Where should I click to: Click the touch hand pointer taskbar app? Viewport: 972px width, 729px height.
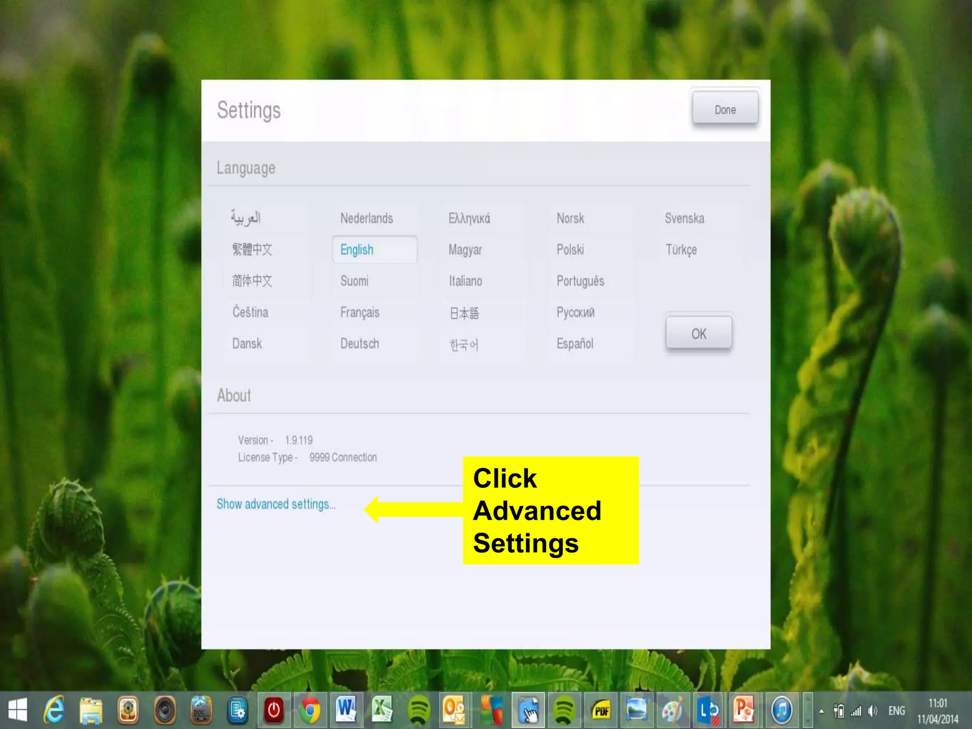[x=528, y=710]
